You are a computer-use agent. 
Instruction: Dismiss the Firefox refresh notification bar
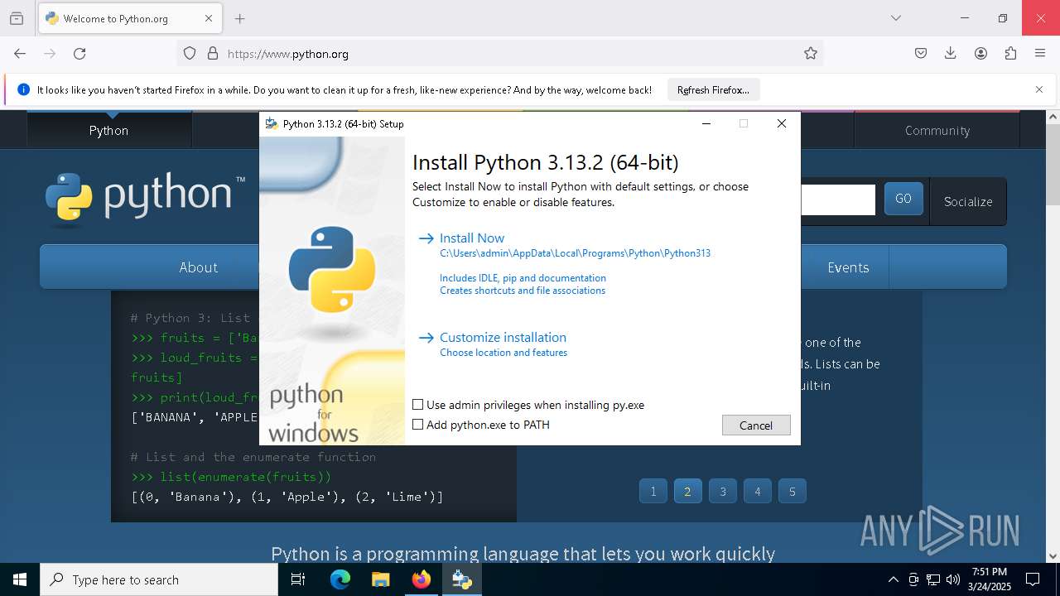(x=1039, y=89)
